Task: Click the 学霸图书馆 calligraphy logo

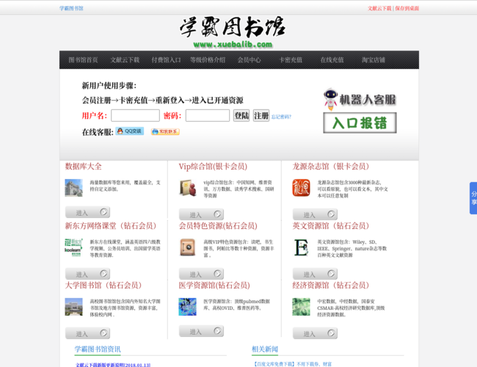Action: click(233, 27)
